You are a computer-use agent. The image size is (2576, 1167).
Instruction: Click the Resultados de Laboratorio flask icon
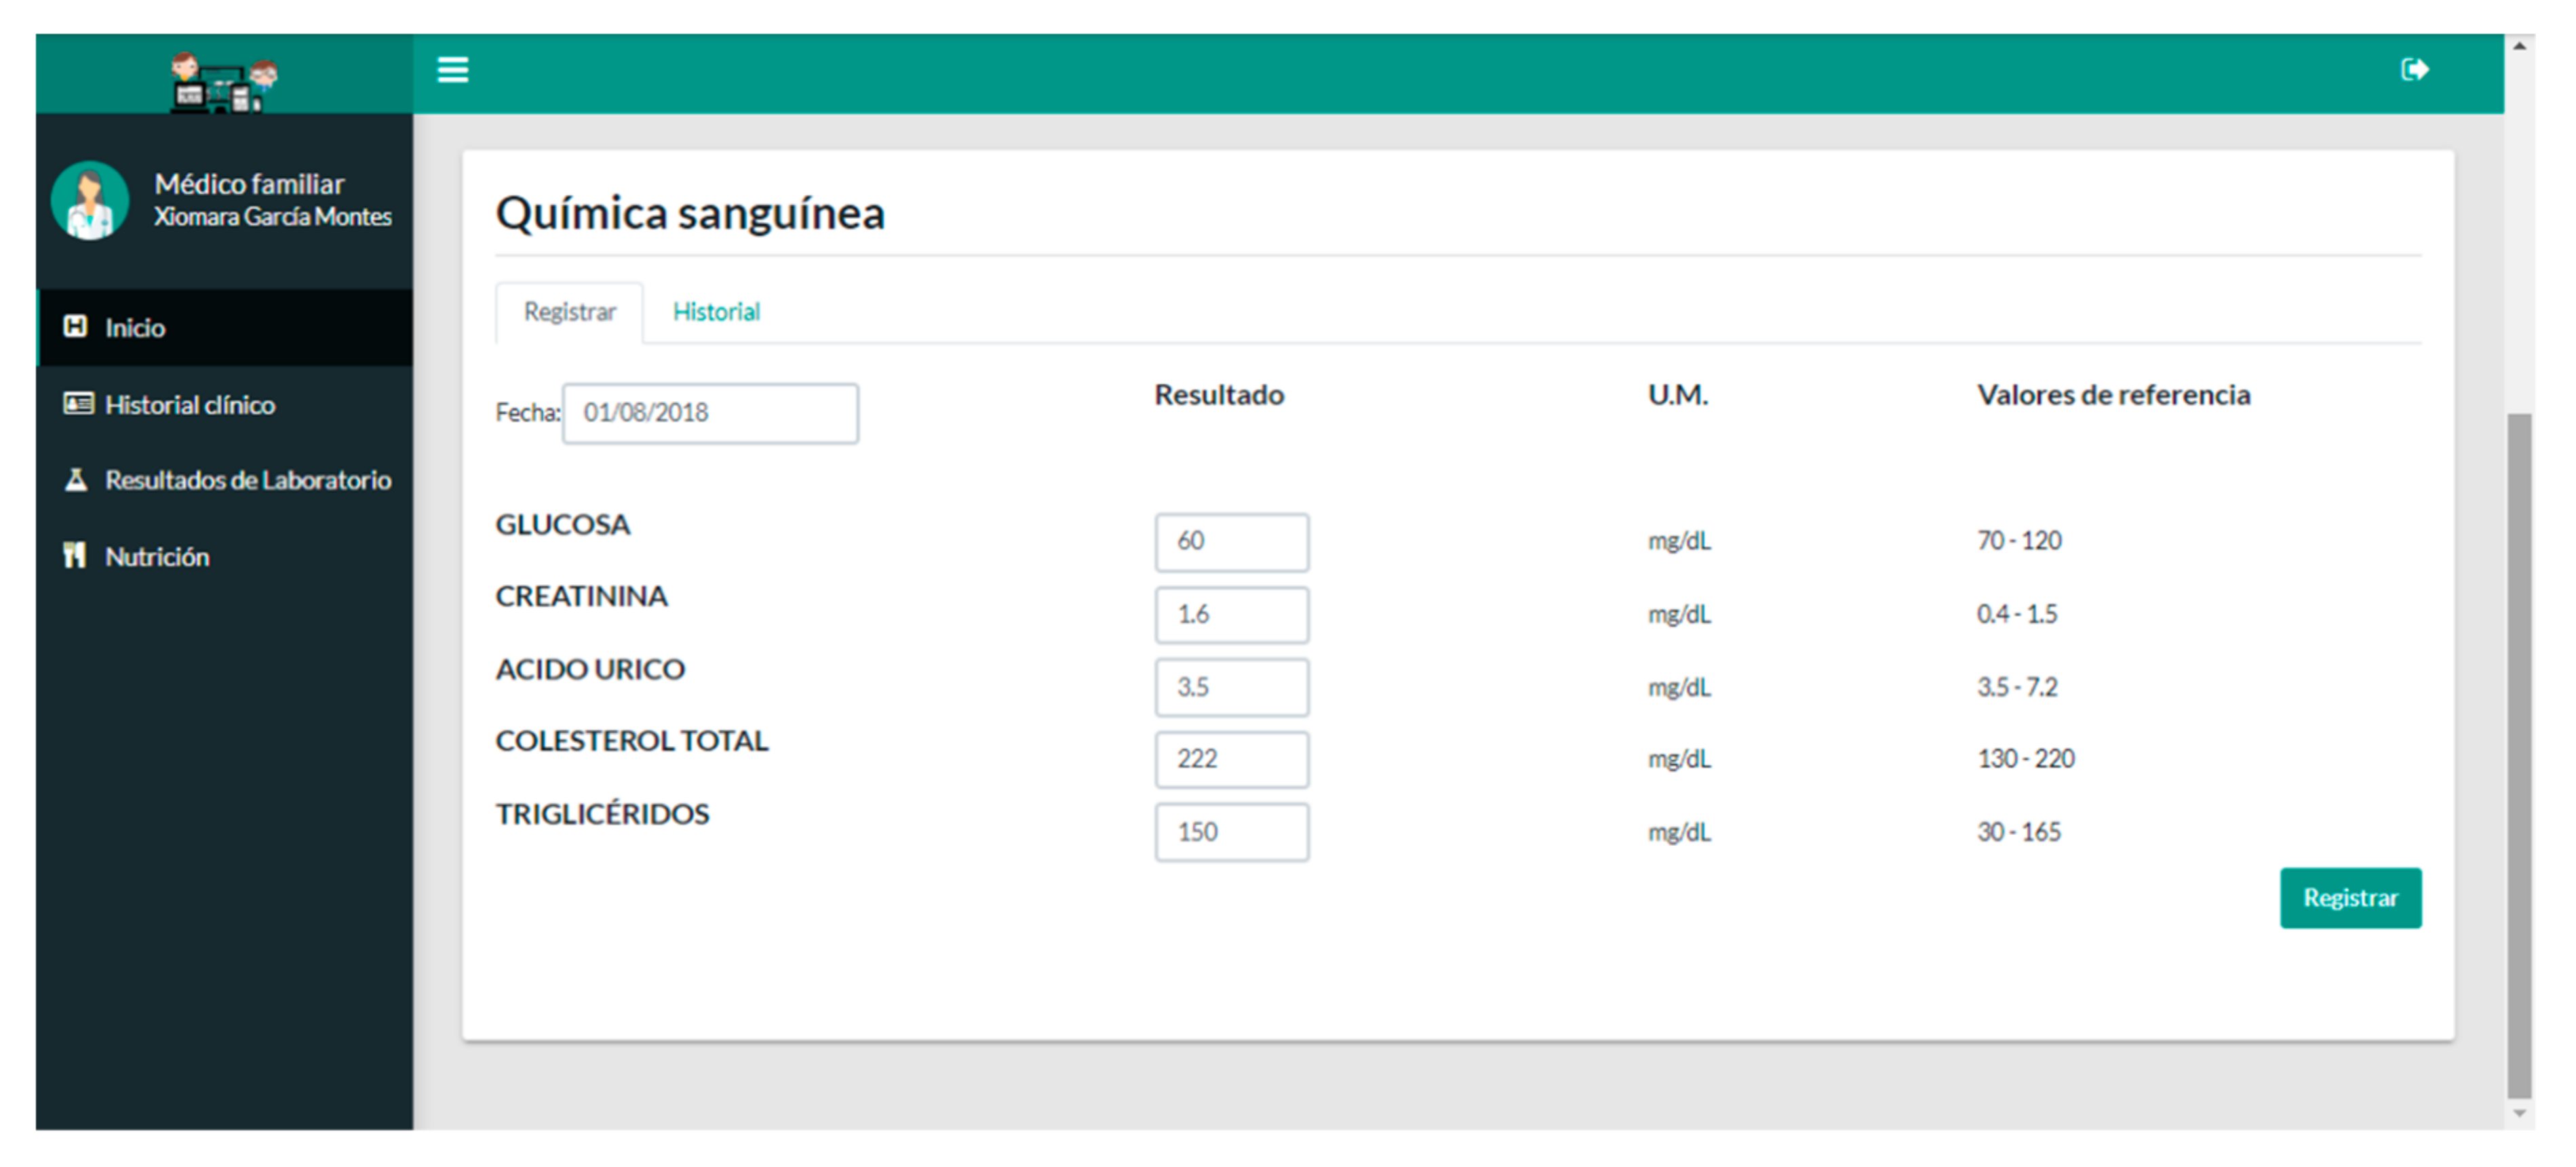(75, 480)
